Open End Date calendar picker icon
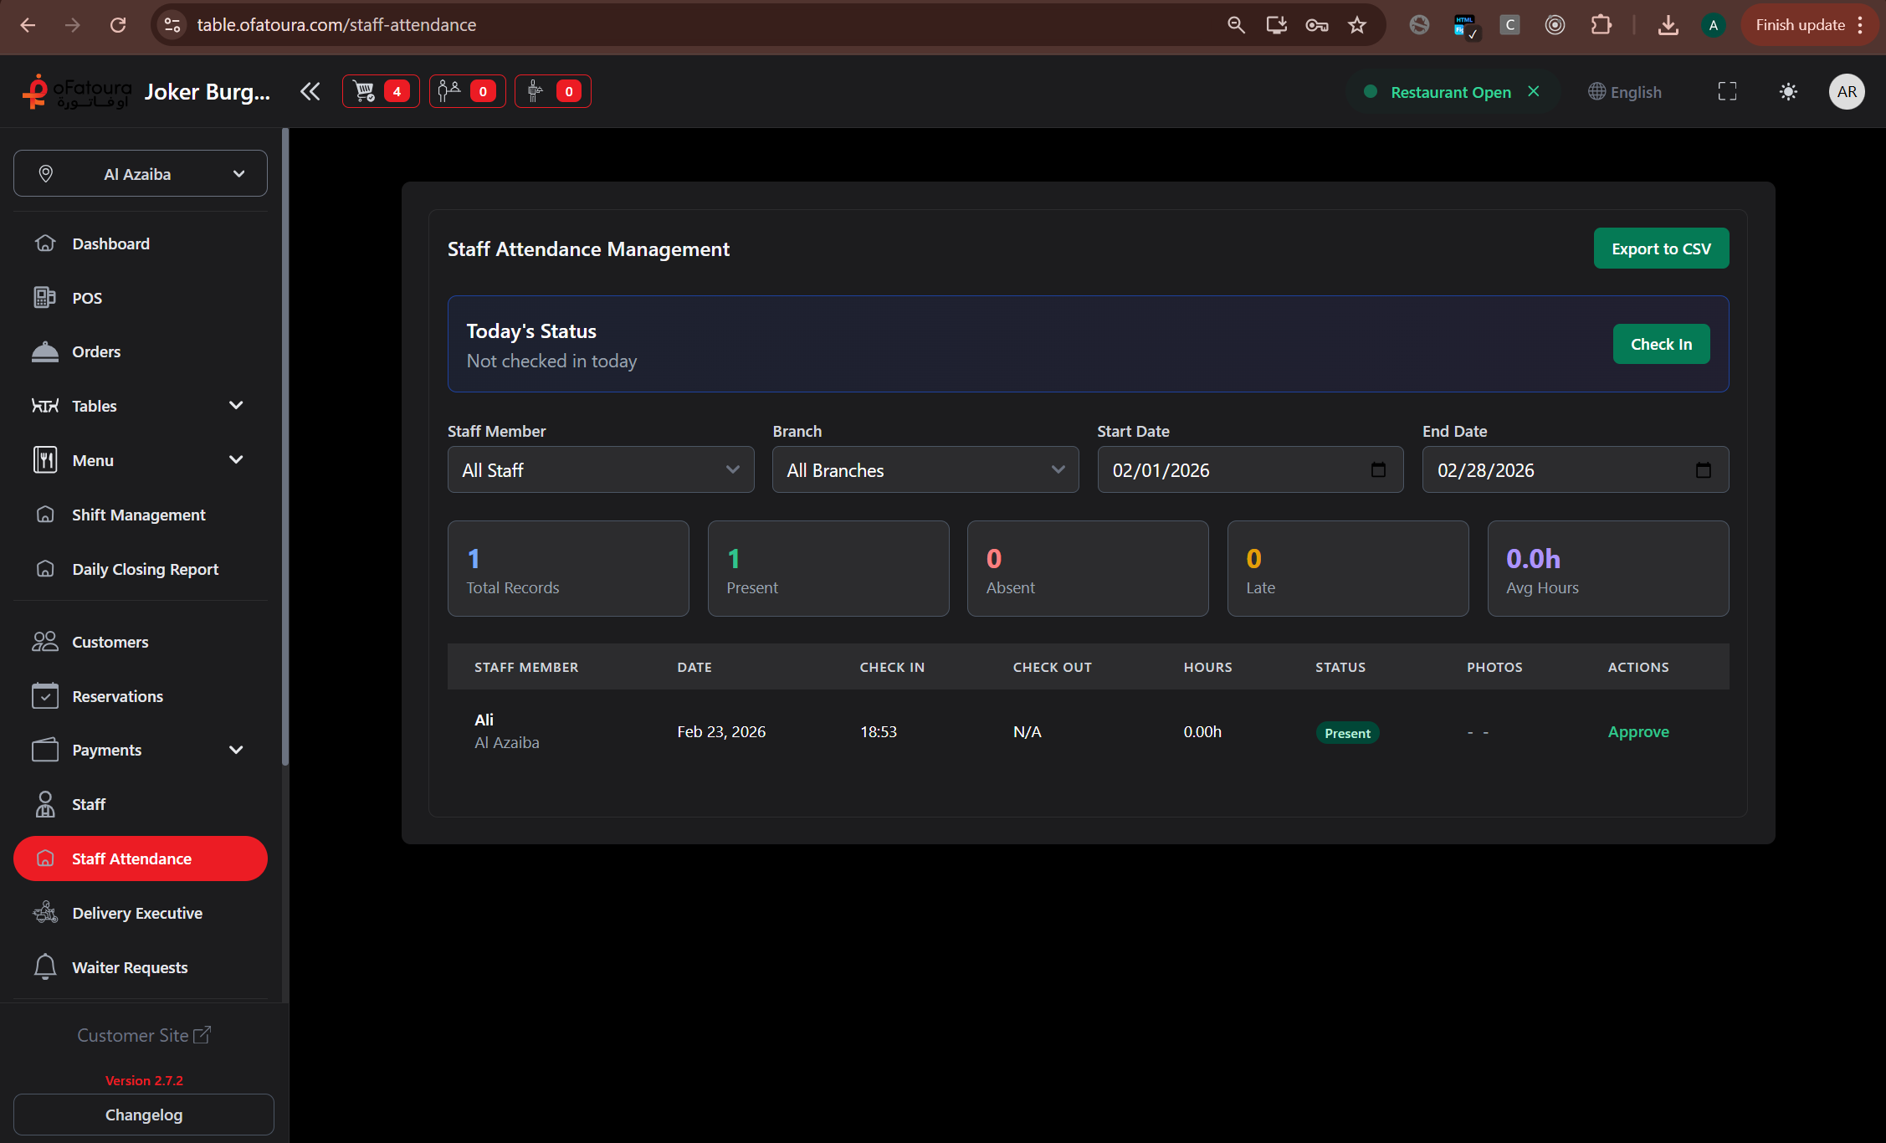 [1703, 469]
